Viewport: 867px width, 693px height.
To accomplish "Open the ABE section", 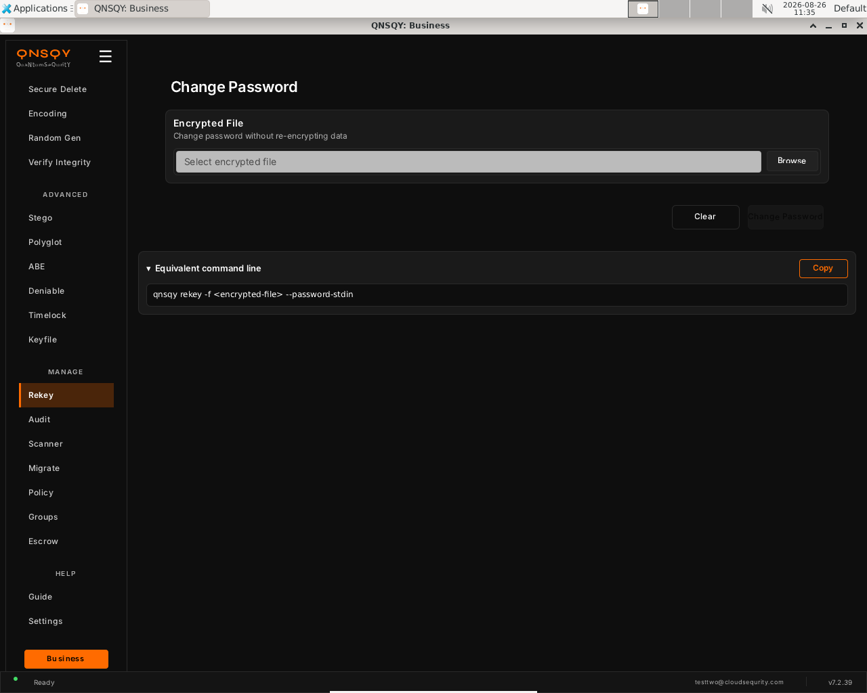I will tap(66, 267).
